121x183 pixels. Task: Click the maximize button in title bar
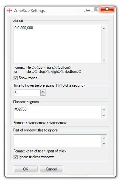point(96,9)
